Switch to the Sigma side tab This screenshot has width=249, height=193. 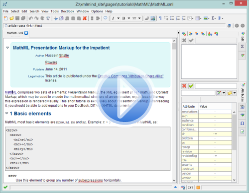click(243, 47)
